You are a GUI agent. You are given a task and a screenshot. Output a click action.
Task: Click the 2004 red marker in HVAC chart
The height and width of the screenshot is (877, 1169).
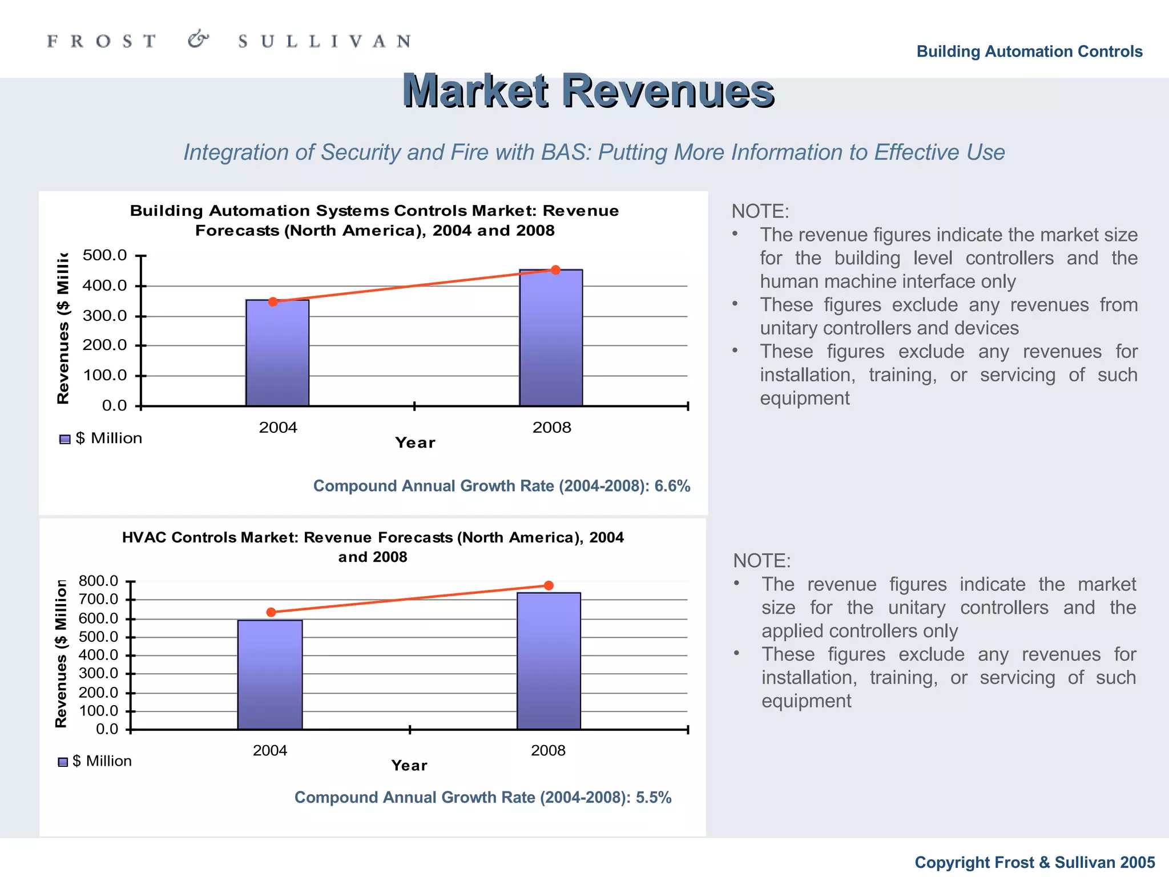[x=271, y=612]
